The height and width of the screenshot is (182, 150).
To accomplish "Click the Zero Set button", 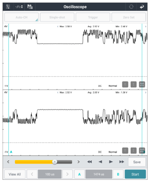I will [129, 17].
